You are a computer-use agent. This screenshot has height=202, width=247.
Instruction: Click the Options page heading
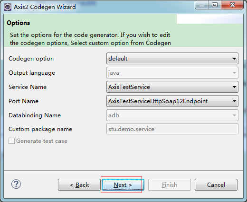point(19,23)
